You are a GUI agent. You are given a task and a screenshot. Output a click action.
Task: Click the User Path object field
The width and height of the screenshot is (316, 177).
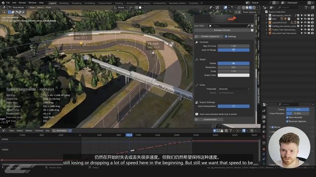click(x=229, y=26)
